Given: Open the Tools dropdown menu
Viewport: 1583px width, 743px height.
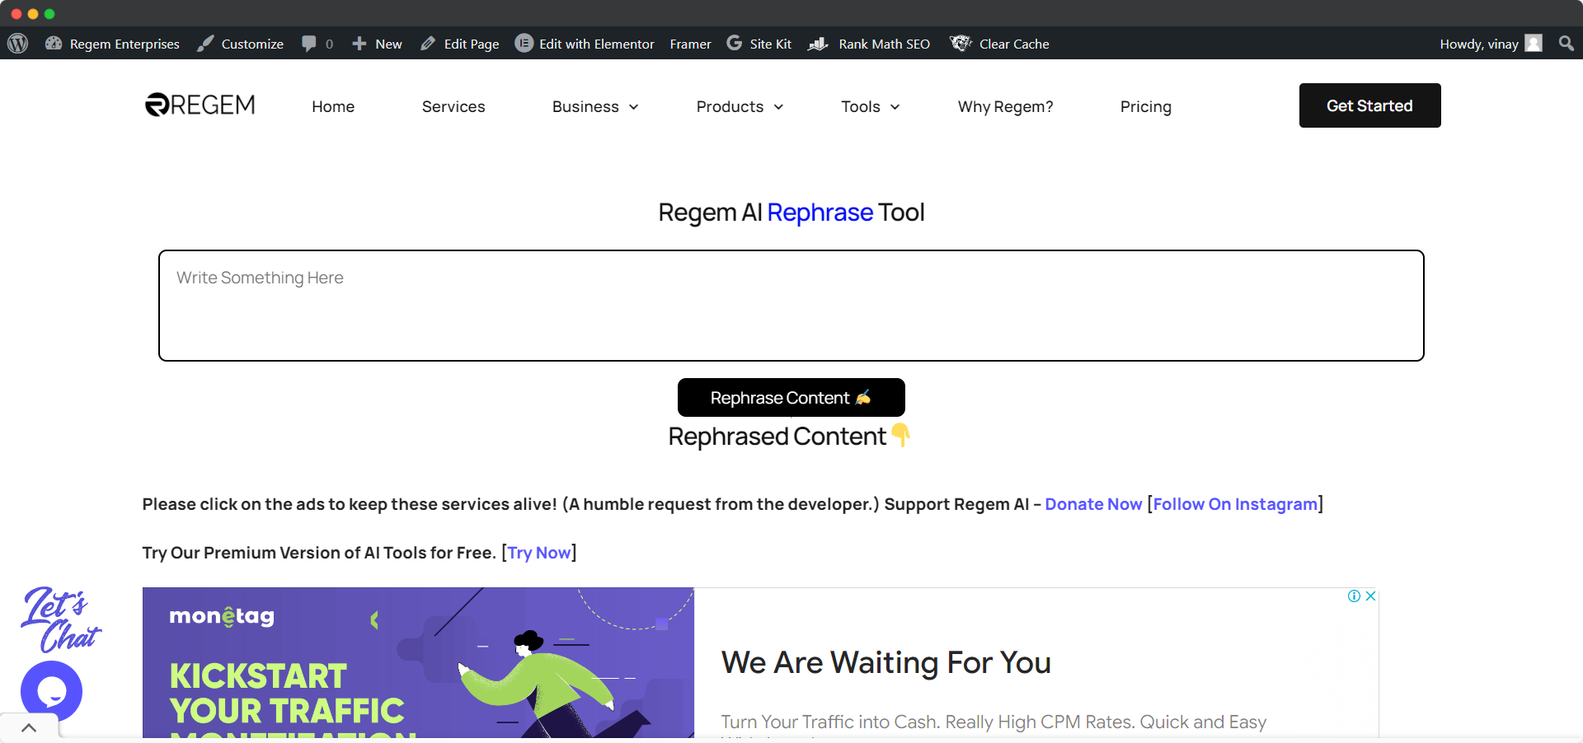Looking at the screenshot, I should point(870,106).
